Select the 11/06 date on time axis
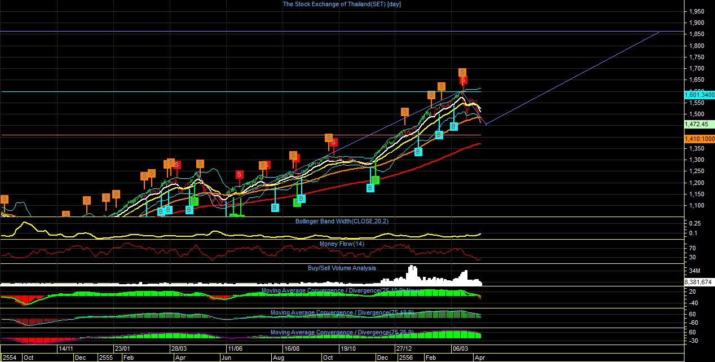 [235, 348]
